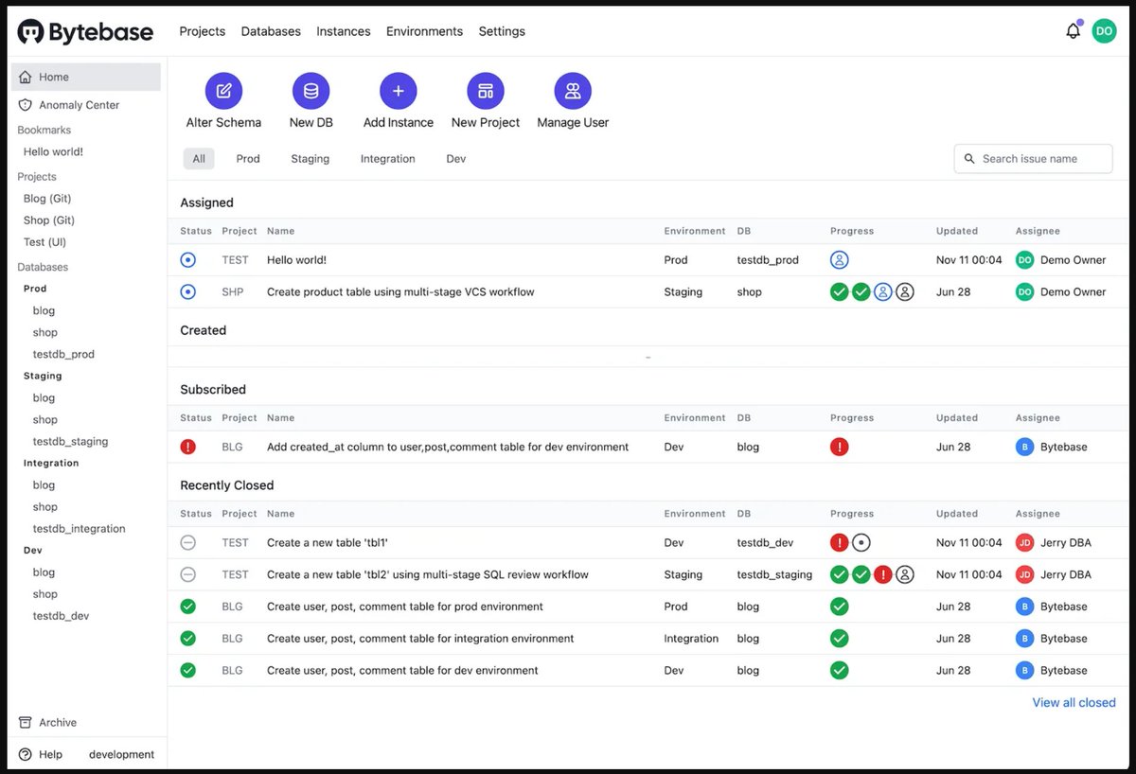The width and height of the screenshot is (1136, 774).
Task: Collapse the Dev databases section
Action: 32,550
